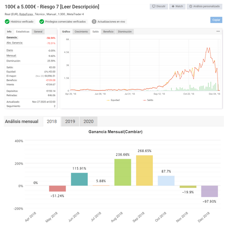The height and width of the screenshot is (230, 227).
Task: Click the -97.93% bar label
Action: (210, 202)
